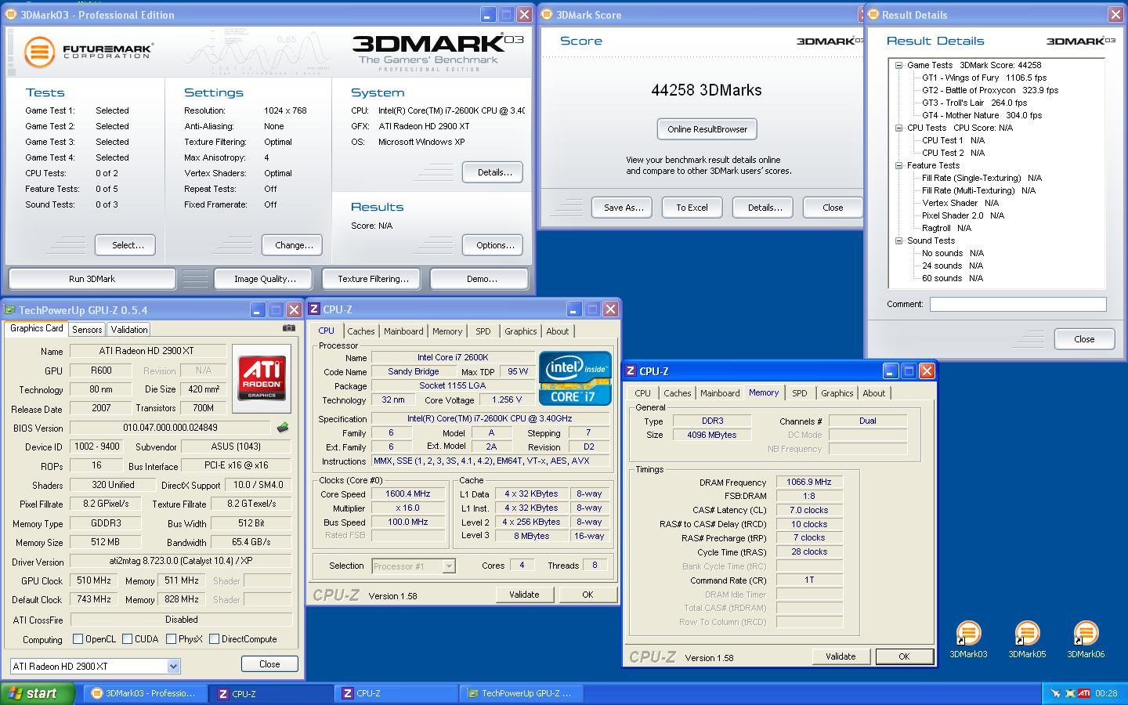Collapse the Feature Tests tree node
This screenshot has width=1128, height=705.
899,165
